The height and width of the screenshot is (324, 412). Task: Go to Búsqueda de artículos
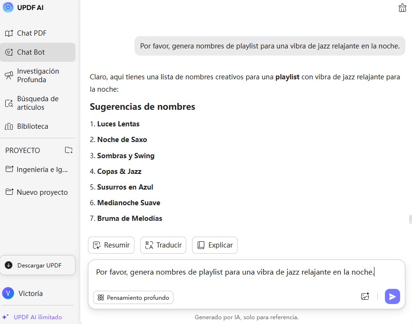(38, 103)
